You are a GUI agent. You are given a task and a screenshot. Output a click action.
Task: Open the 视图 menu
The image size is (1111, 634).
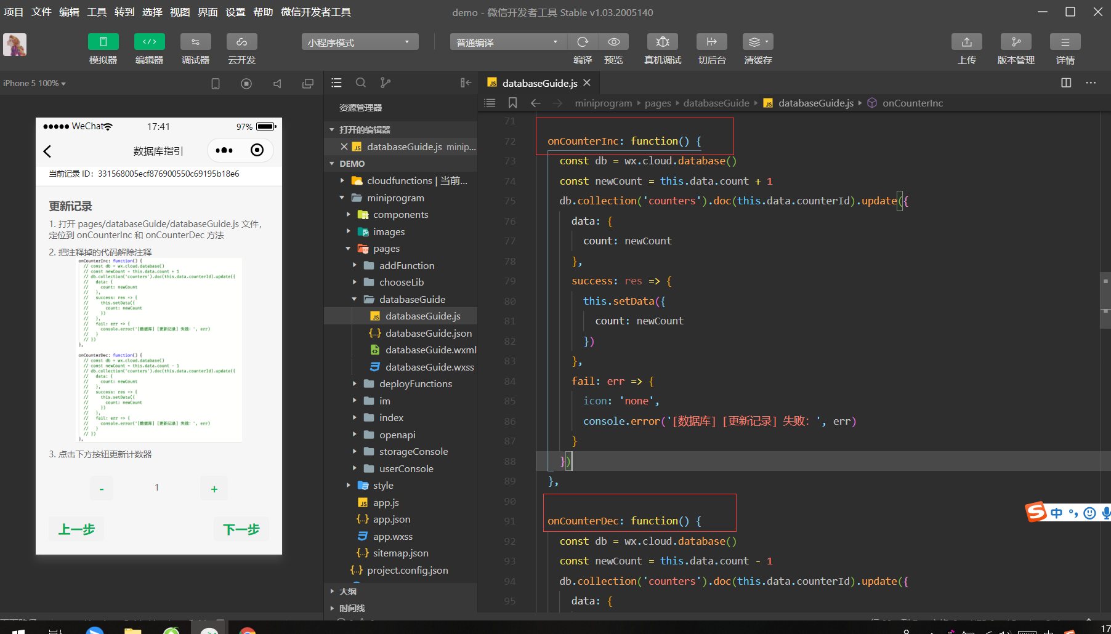pyautogui.click(x=180, y=12)
